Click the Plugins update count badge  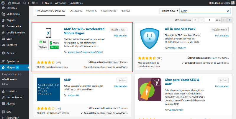pyautogui.click(x=18, y=67)
